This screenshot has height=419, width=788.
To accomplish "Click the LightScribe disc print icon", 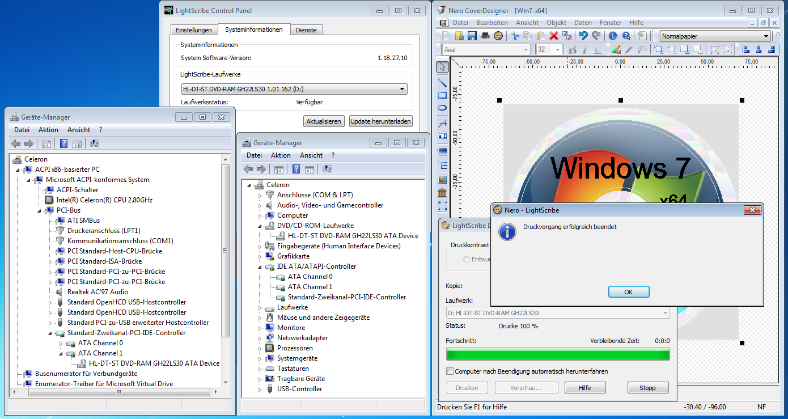I will click(x=498, y=36).
